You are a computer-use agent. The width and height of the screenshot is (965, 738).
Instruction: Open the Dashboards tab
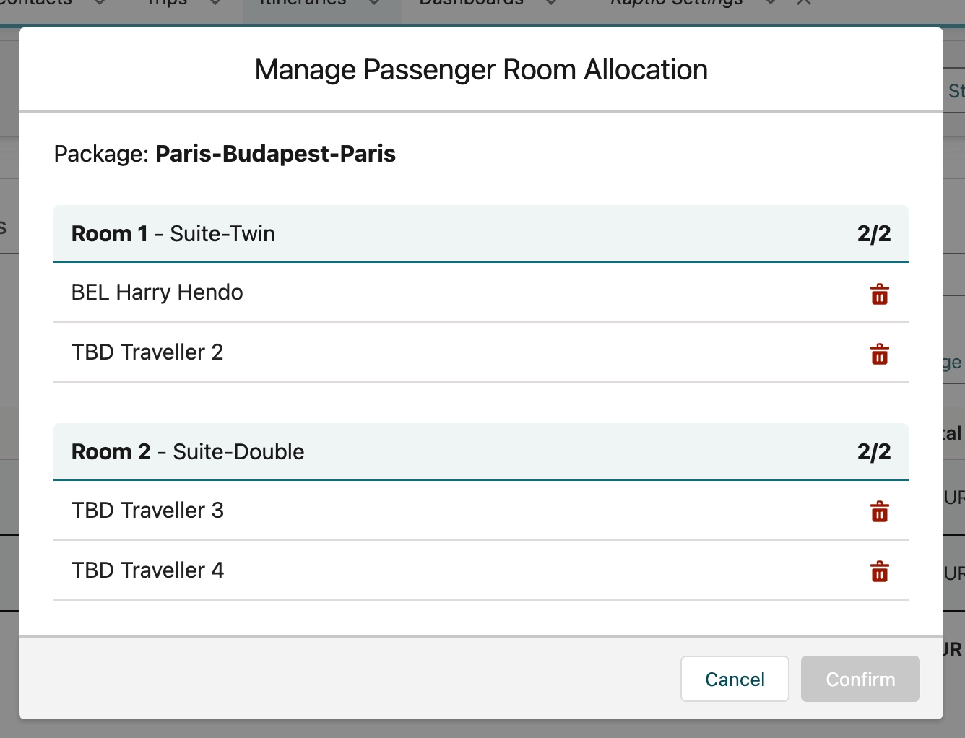coord(471,4)
